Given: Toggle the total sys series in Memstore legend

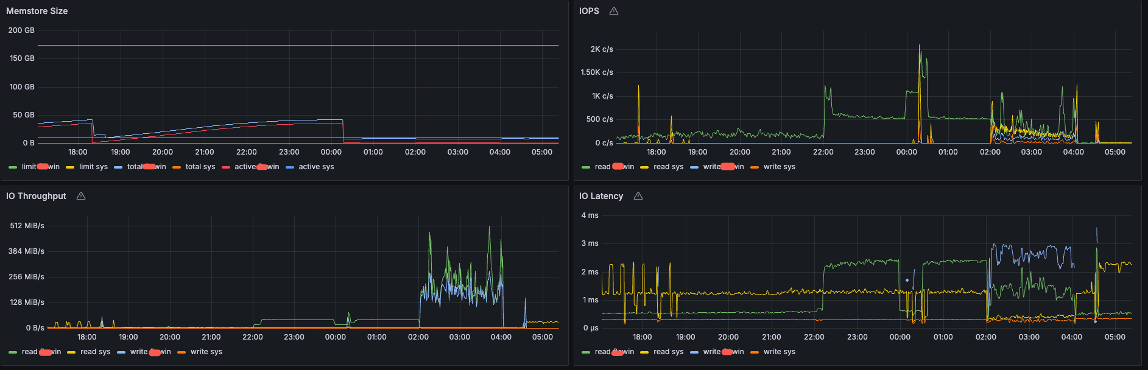Looking at the screenshot, I should pyautogui.click(x=200, y=167).
